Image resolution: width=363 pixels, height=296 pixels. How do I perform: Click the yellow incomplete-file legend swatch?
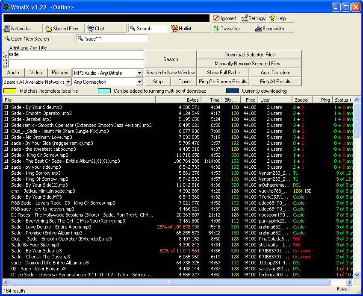coord(9,91)
